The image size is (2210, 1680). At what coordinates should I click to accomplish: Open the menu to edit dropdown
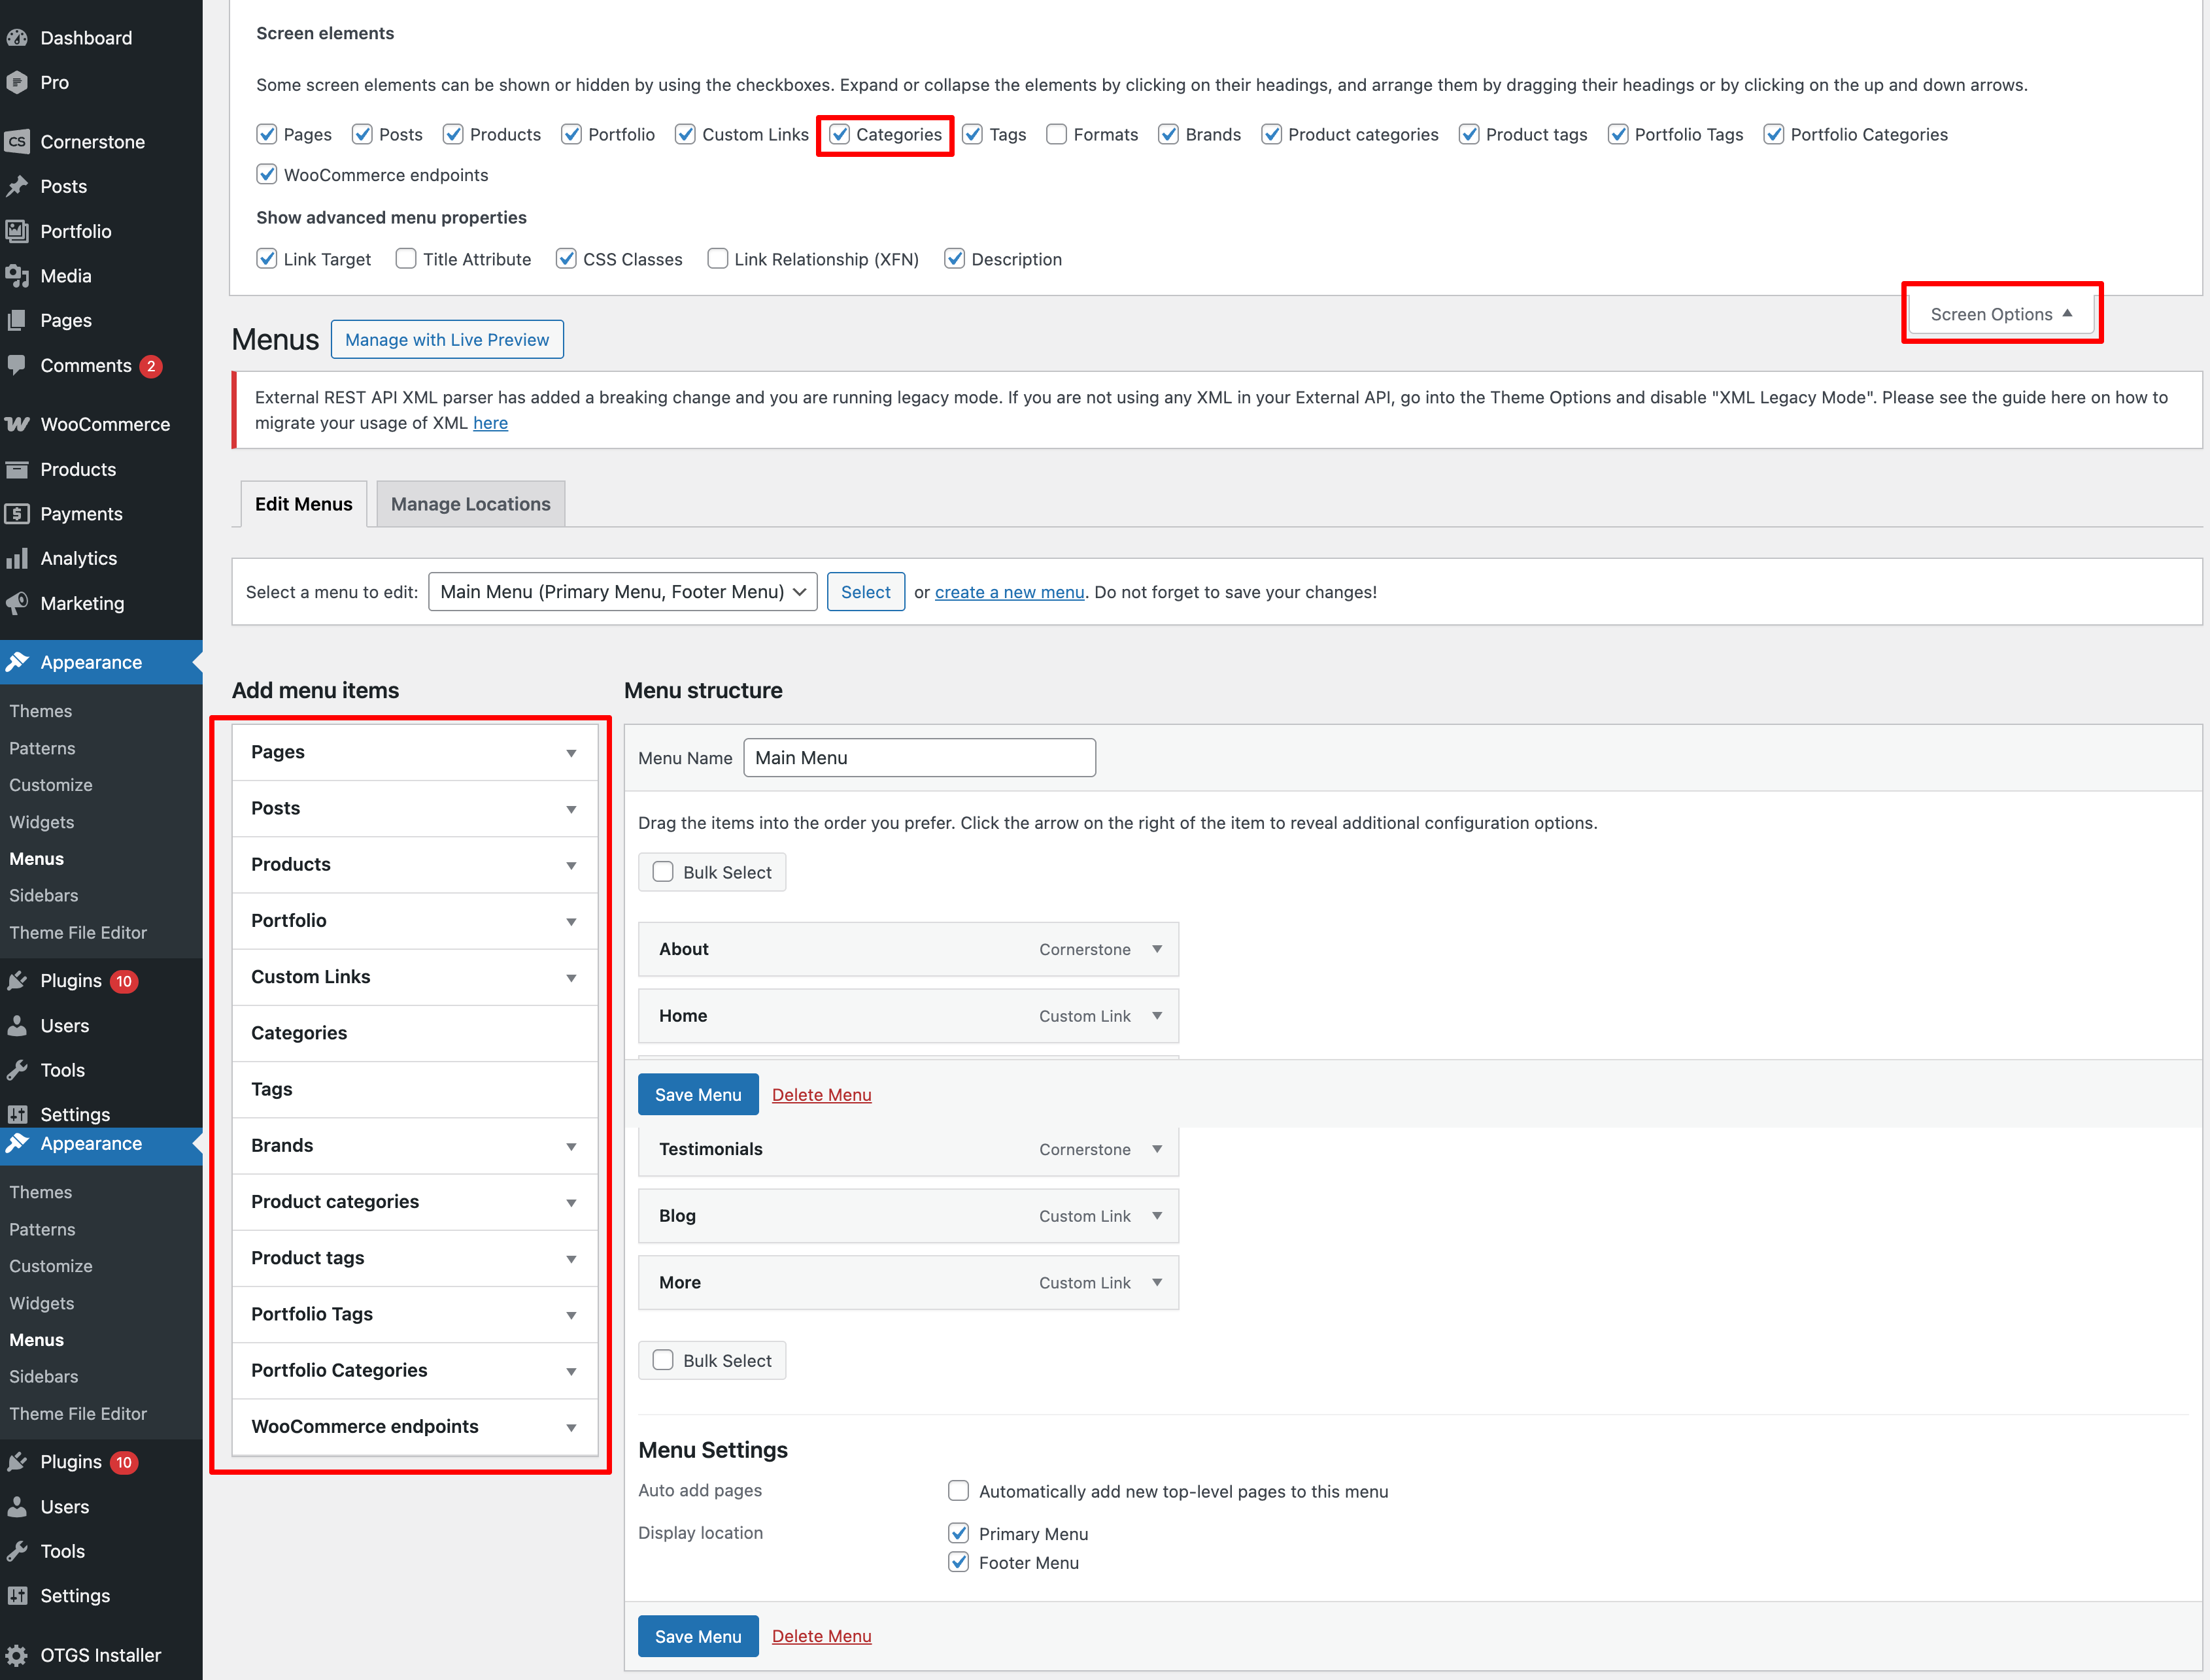[x=622, y=592]
